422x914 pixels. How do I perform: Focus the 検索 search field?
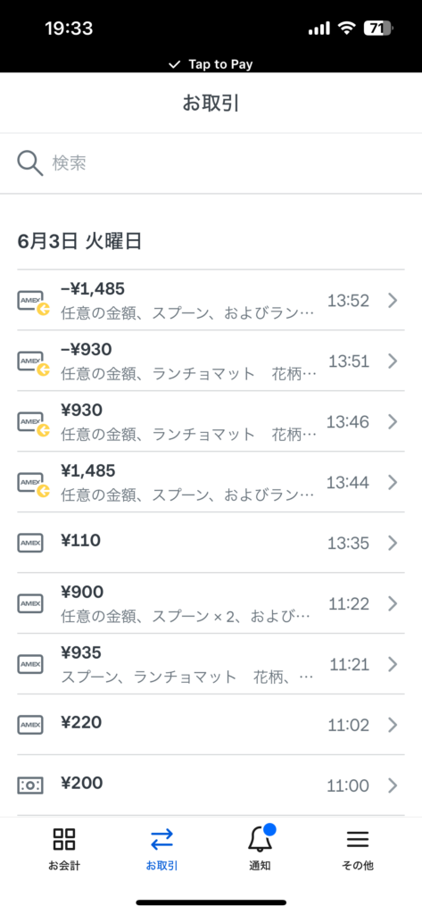[x=211, y=163]
